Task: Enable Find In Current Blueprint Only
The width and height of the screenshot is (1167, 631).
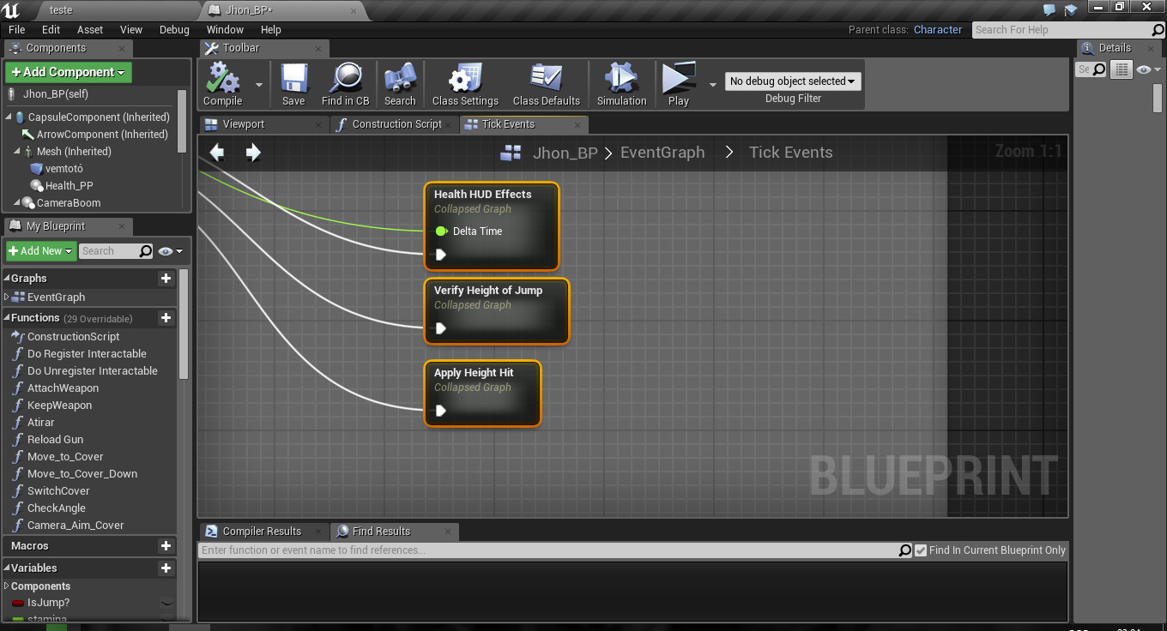Action: tap(921, 550)
